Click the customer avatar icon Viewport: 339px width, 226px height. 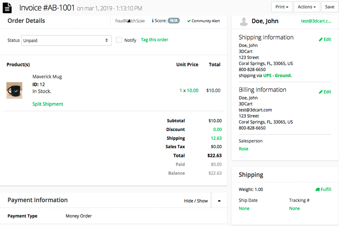pyautogui.click(x=243, y=22)
